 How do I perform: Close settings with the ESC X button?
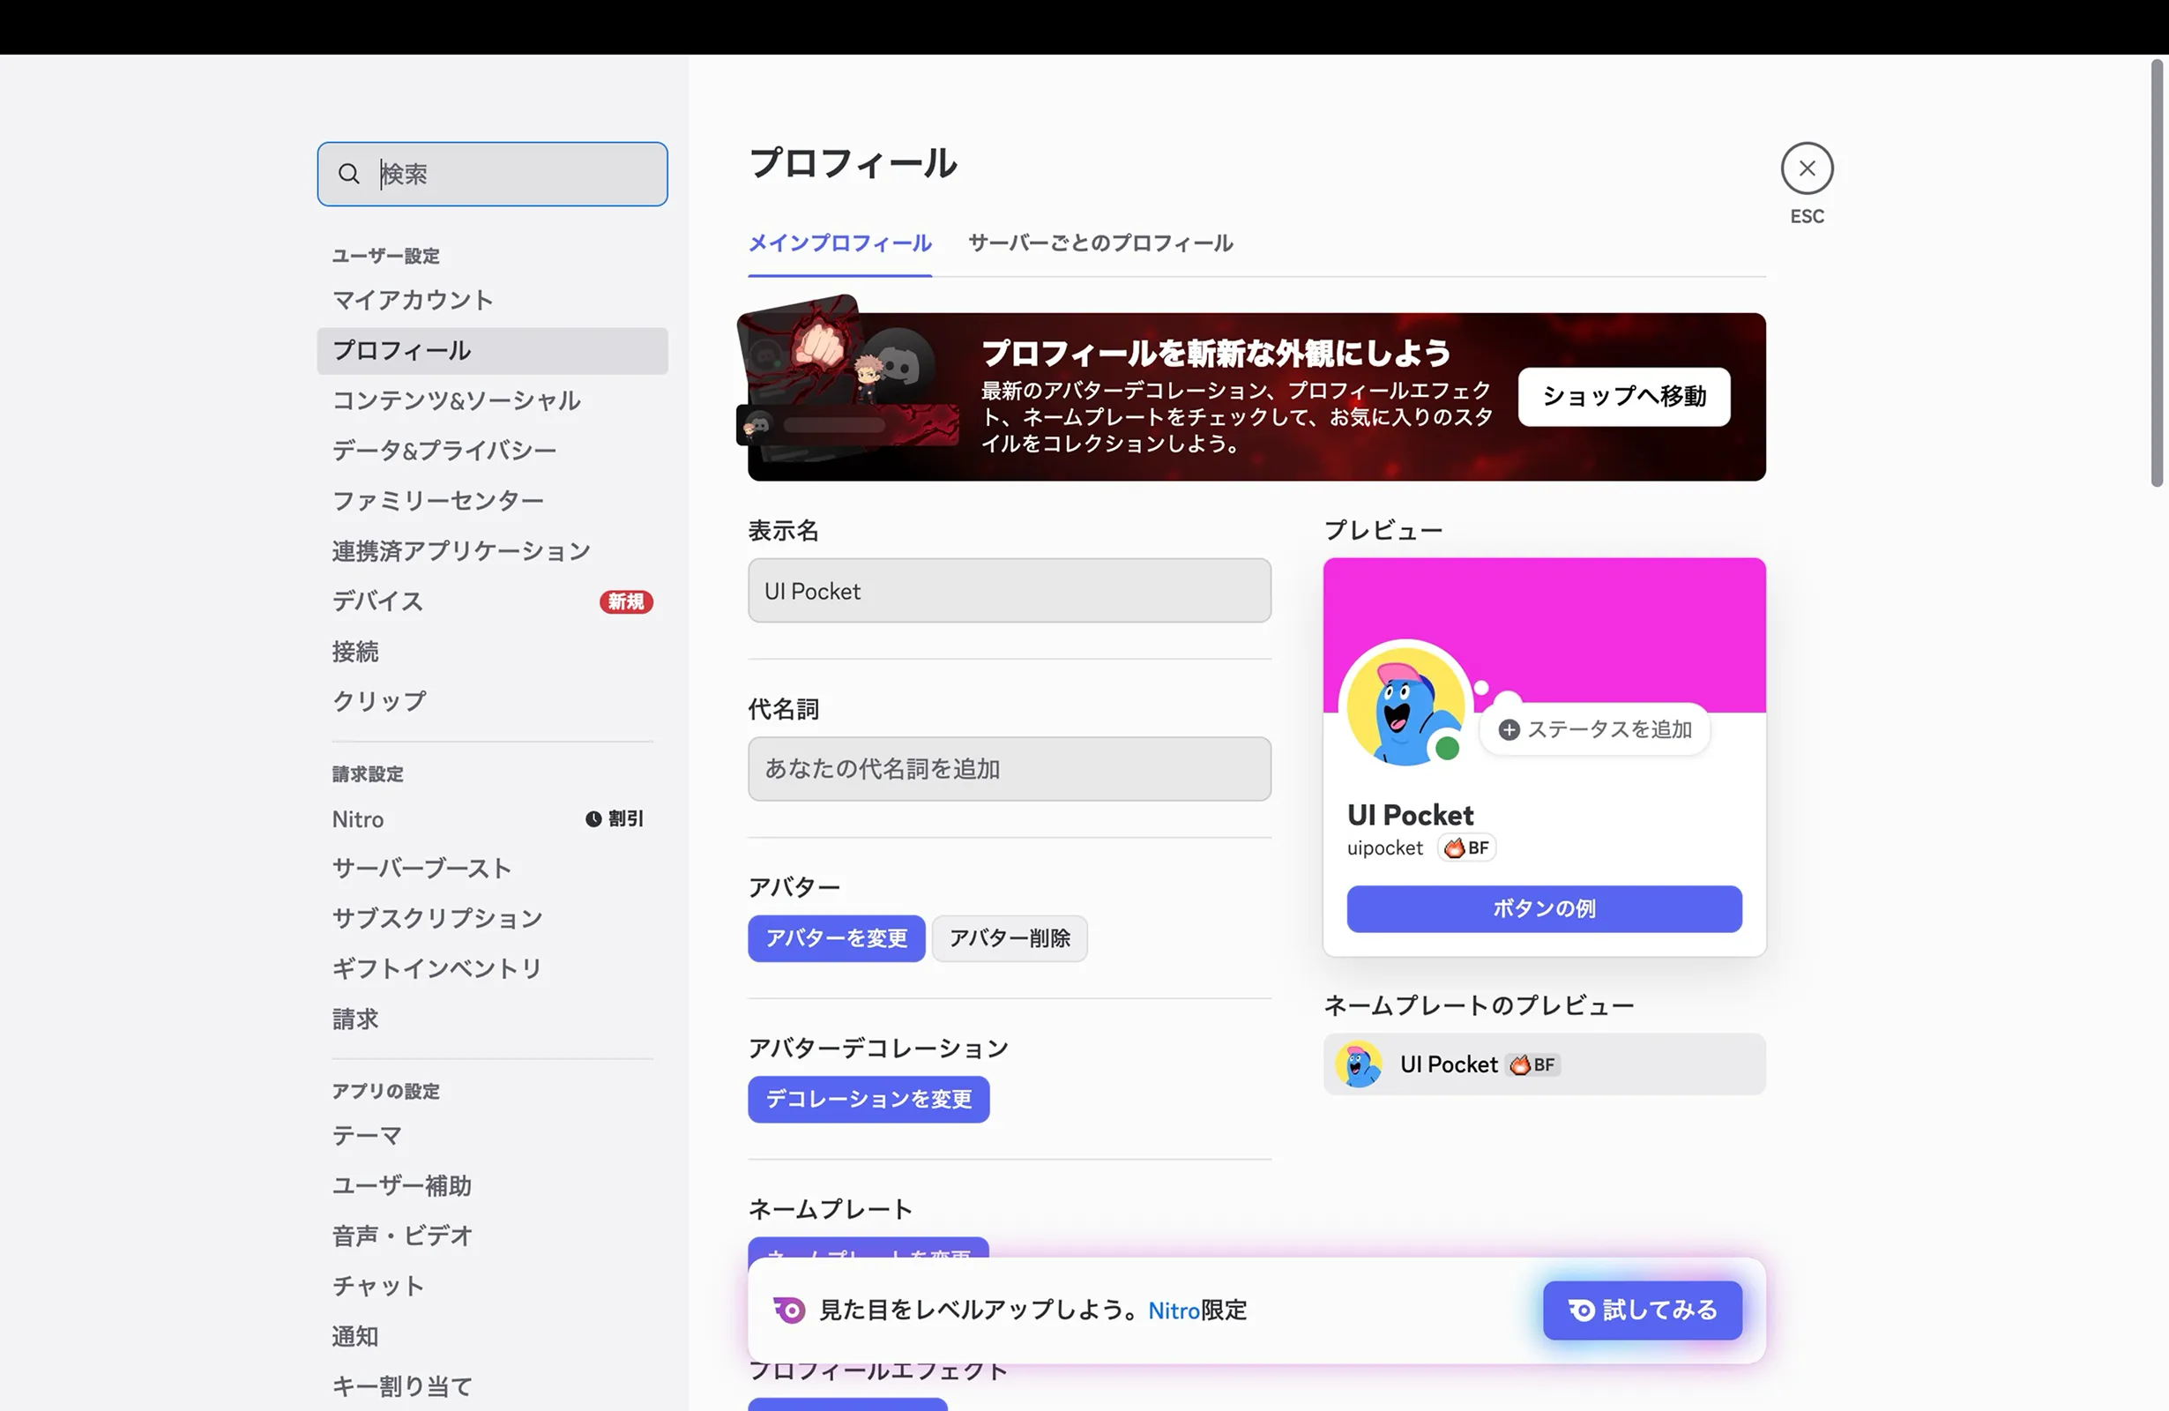pos(1807,168)
